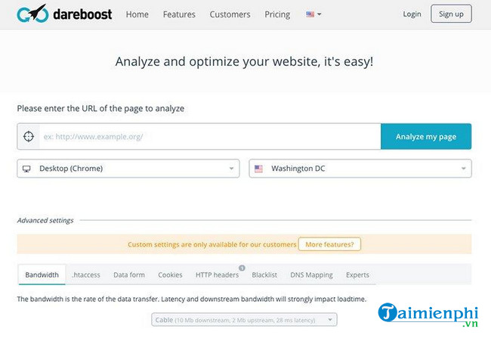This screenshot has height=338, width=491.
Task: Open the language flag selector in navbar
Action: pos(313,14)
